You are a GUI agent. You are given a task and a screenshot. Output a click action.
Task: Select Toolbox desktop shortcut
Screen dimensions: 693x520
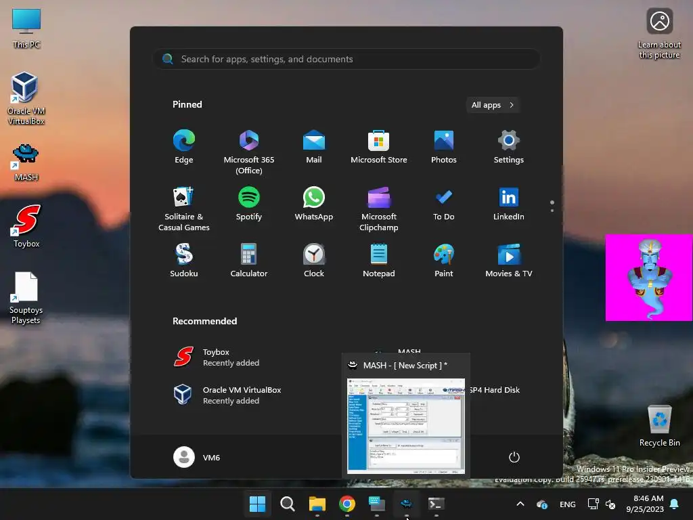pyautogui.click(x=26, y=226)
